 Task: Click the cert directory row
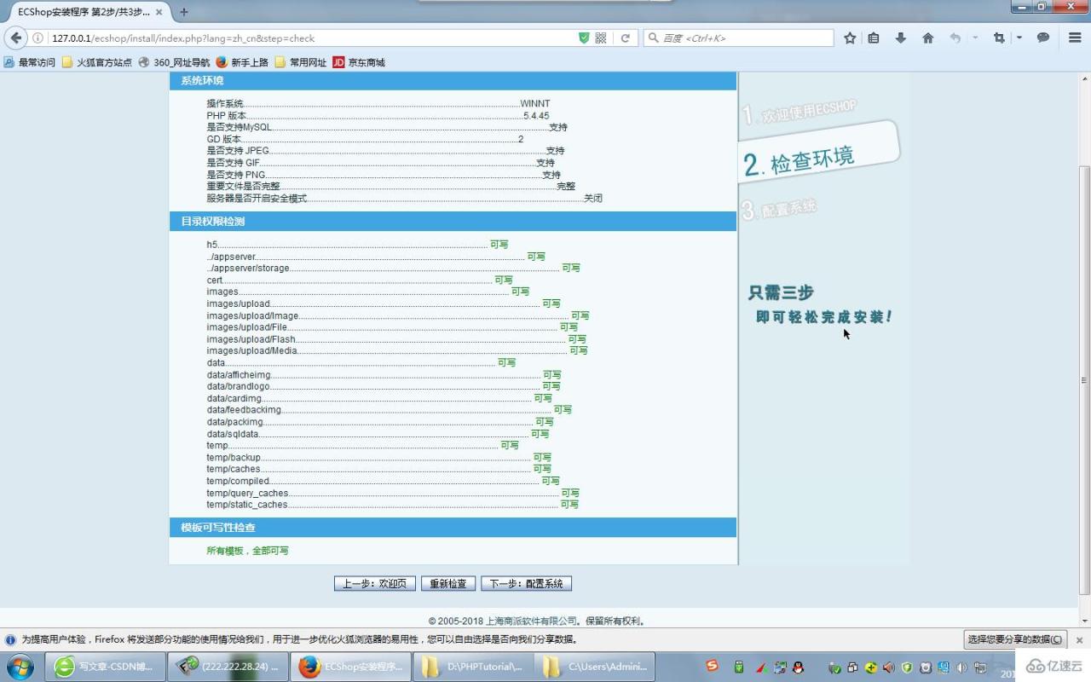click(x=360, y=280)
